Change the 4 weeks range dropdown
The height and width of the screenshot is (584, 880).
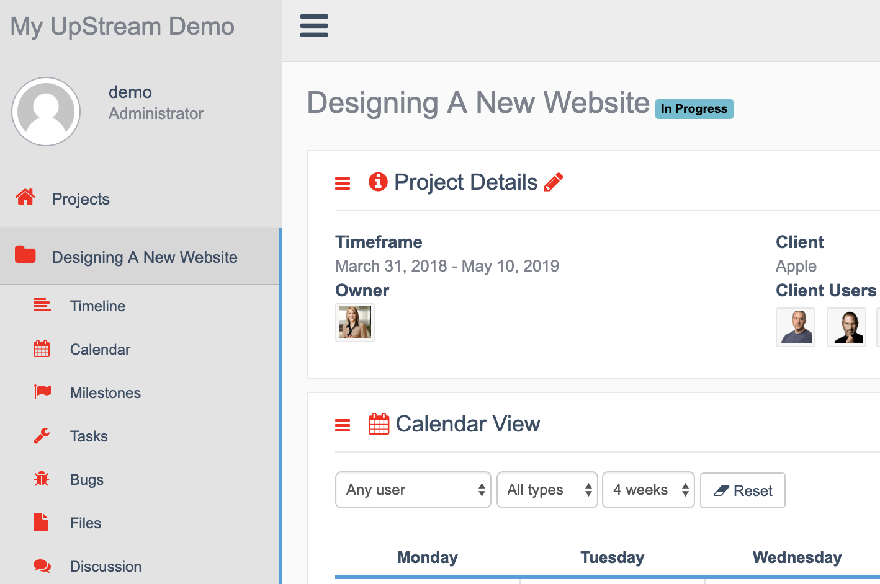pyautogui.click(x=648, y=490)
